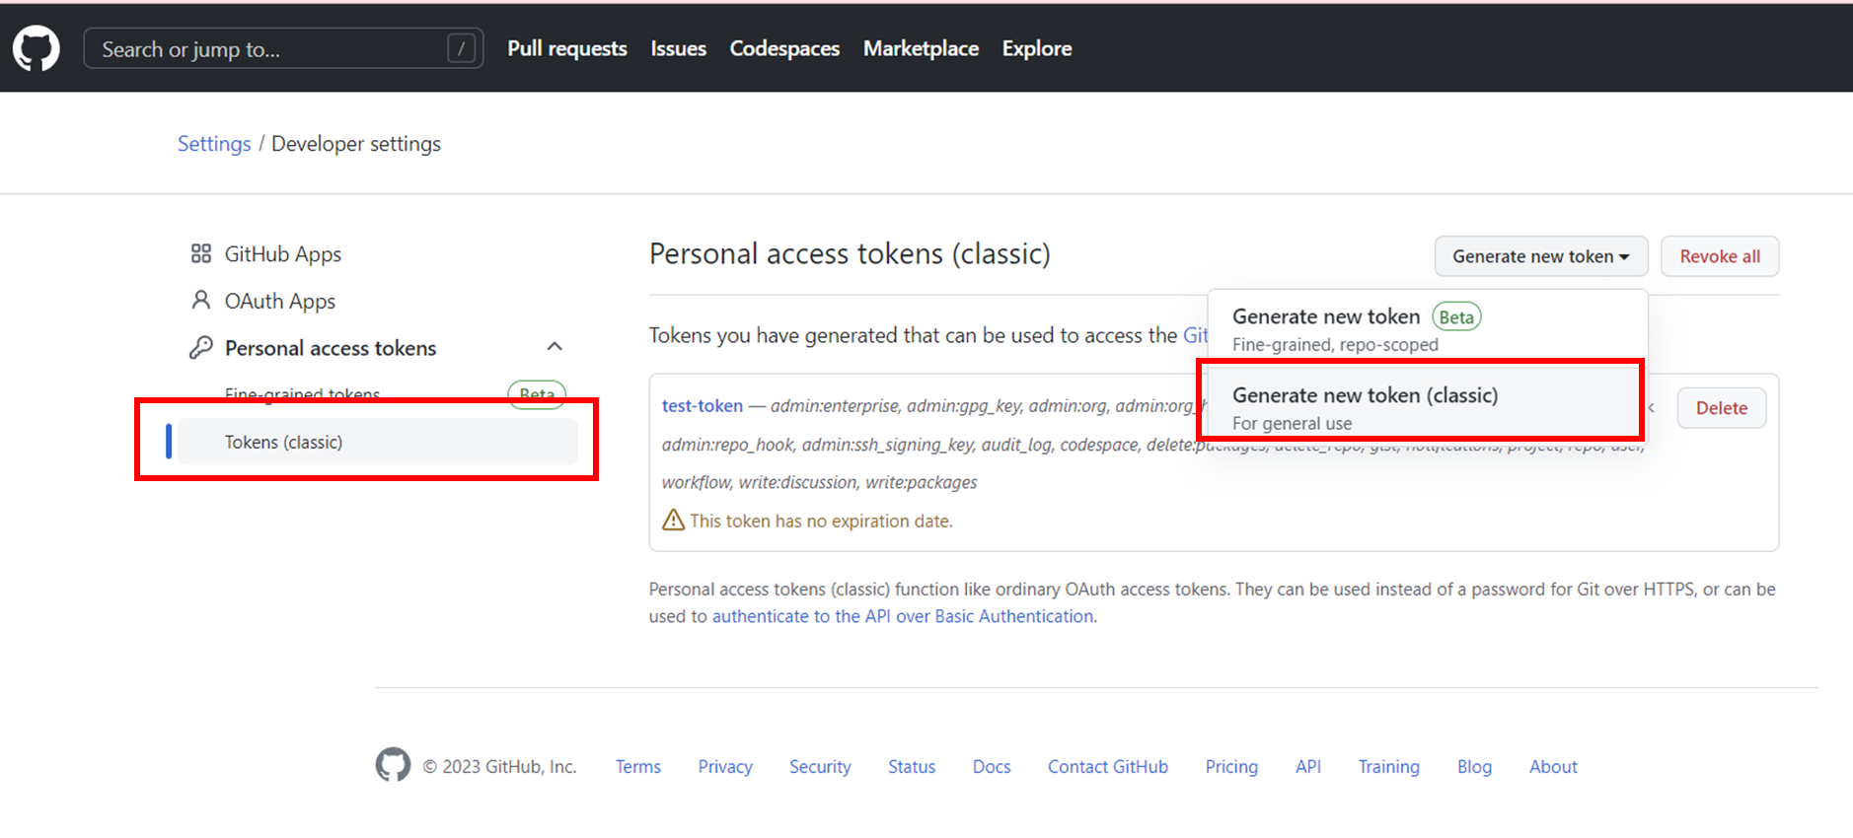Open Status footer link

pos(912,766)
